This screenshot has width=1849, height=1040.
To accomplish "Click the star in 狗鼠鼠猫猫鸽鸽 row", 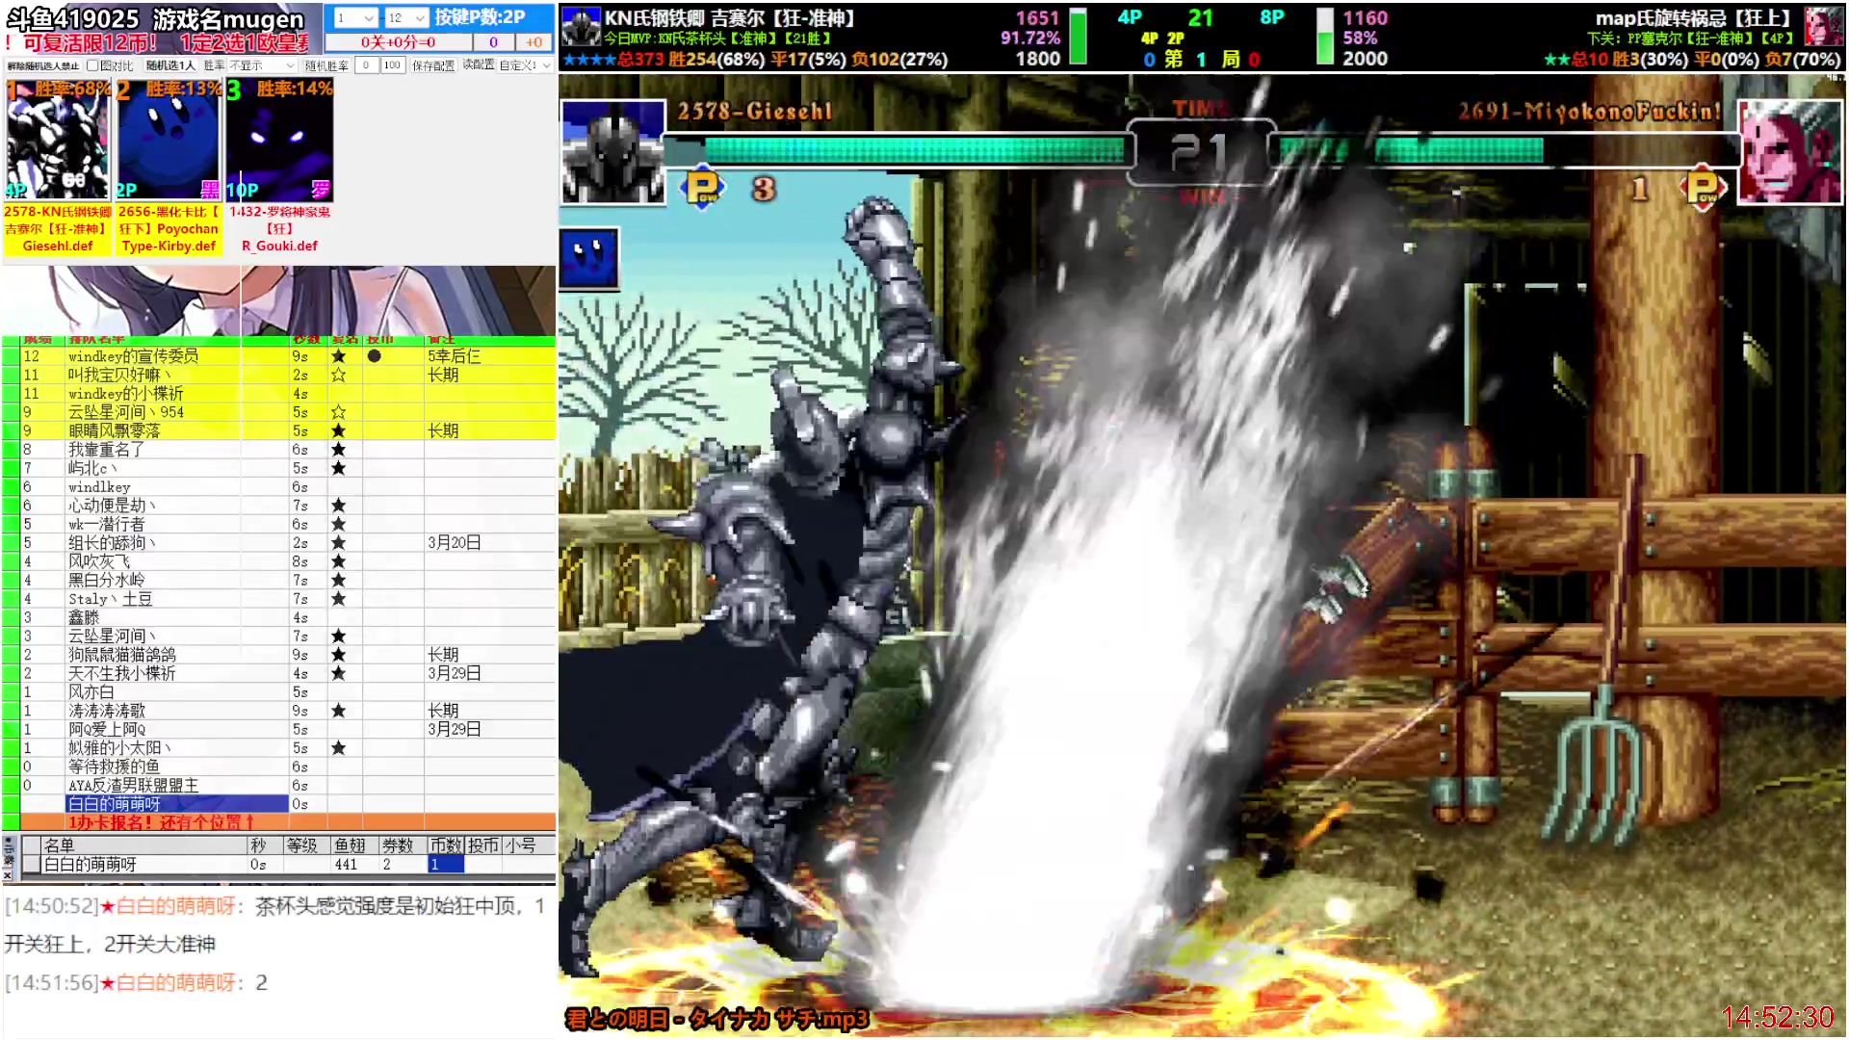I will point(338,655).
